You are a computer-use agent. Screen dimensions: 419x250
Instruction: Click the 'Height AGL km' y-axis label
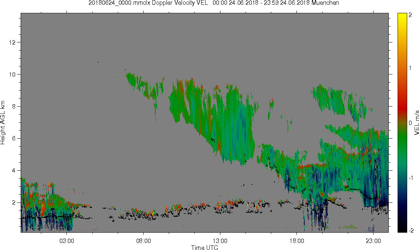[3, 123]
